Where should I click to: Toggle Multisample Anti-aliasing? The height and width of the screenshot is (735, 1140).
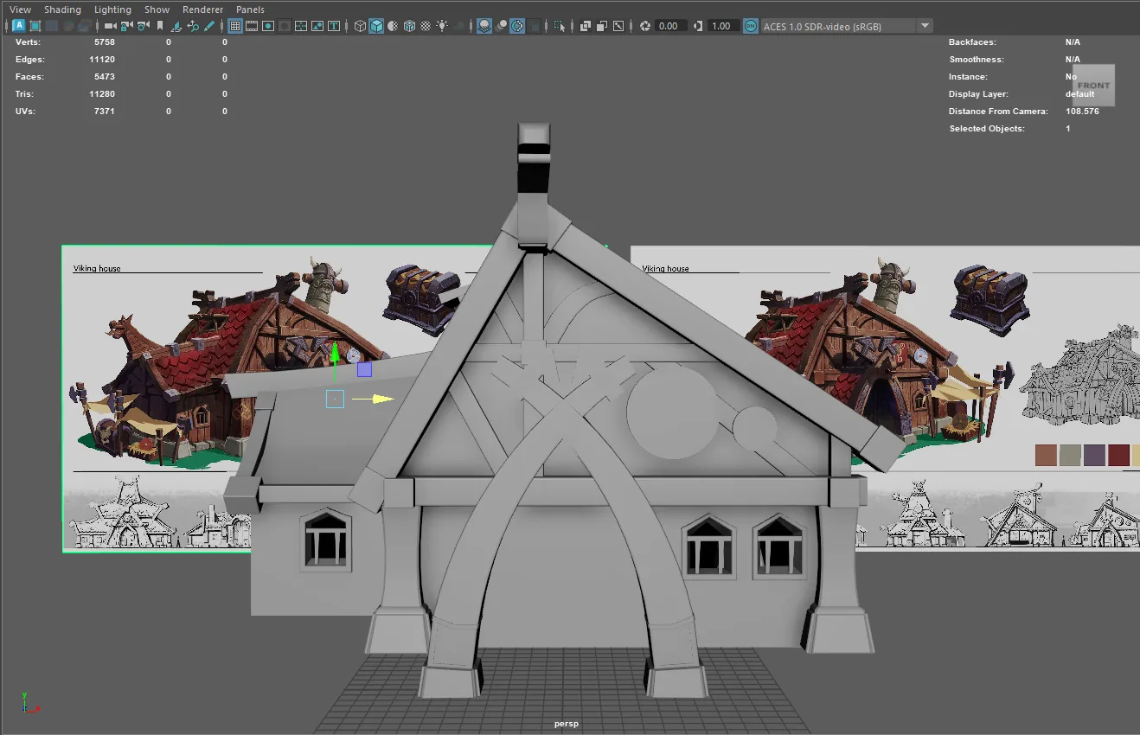[516, 26]
